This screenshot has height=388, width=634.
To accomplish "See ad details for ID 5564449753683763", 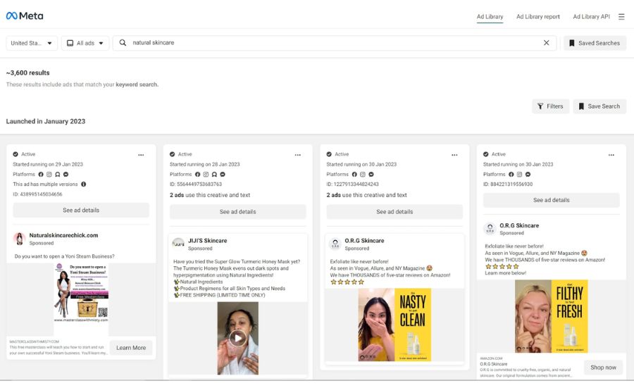I will (x=238, y=212).
